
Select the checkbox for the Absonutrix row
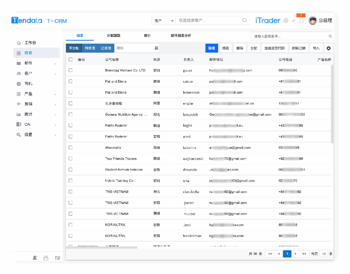pos(70,147)
